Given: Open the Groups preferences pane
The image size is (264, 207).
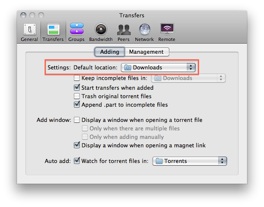Looking at the screenshot, I should click(76, 32).
